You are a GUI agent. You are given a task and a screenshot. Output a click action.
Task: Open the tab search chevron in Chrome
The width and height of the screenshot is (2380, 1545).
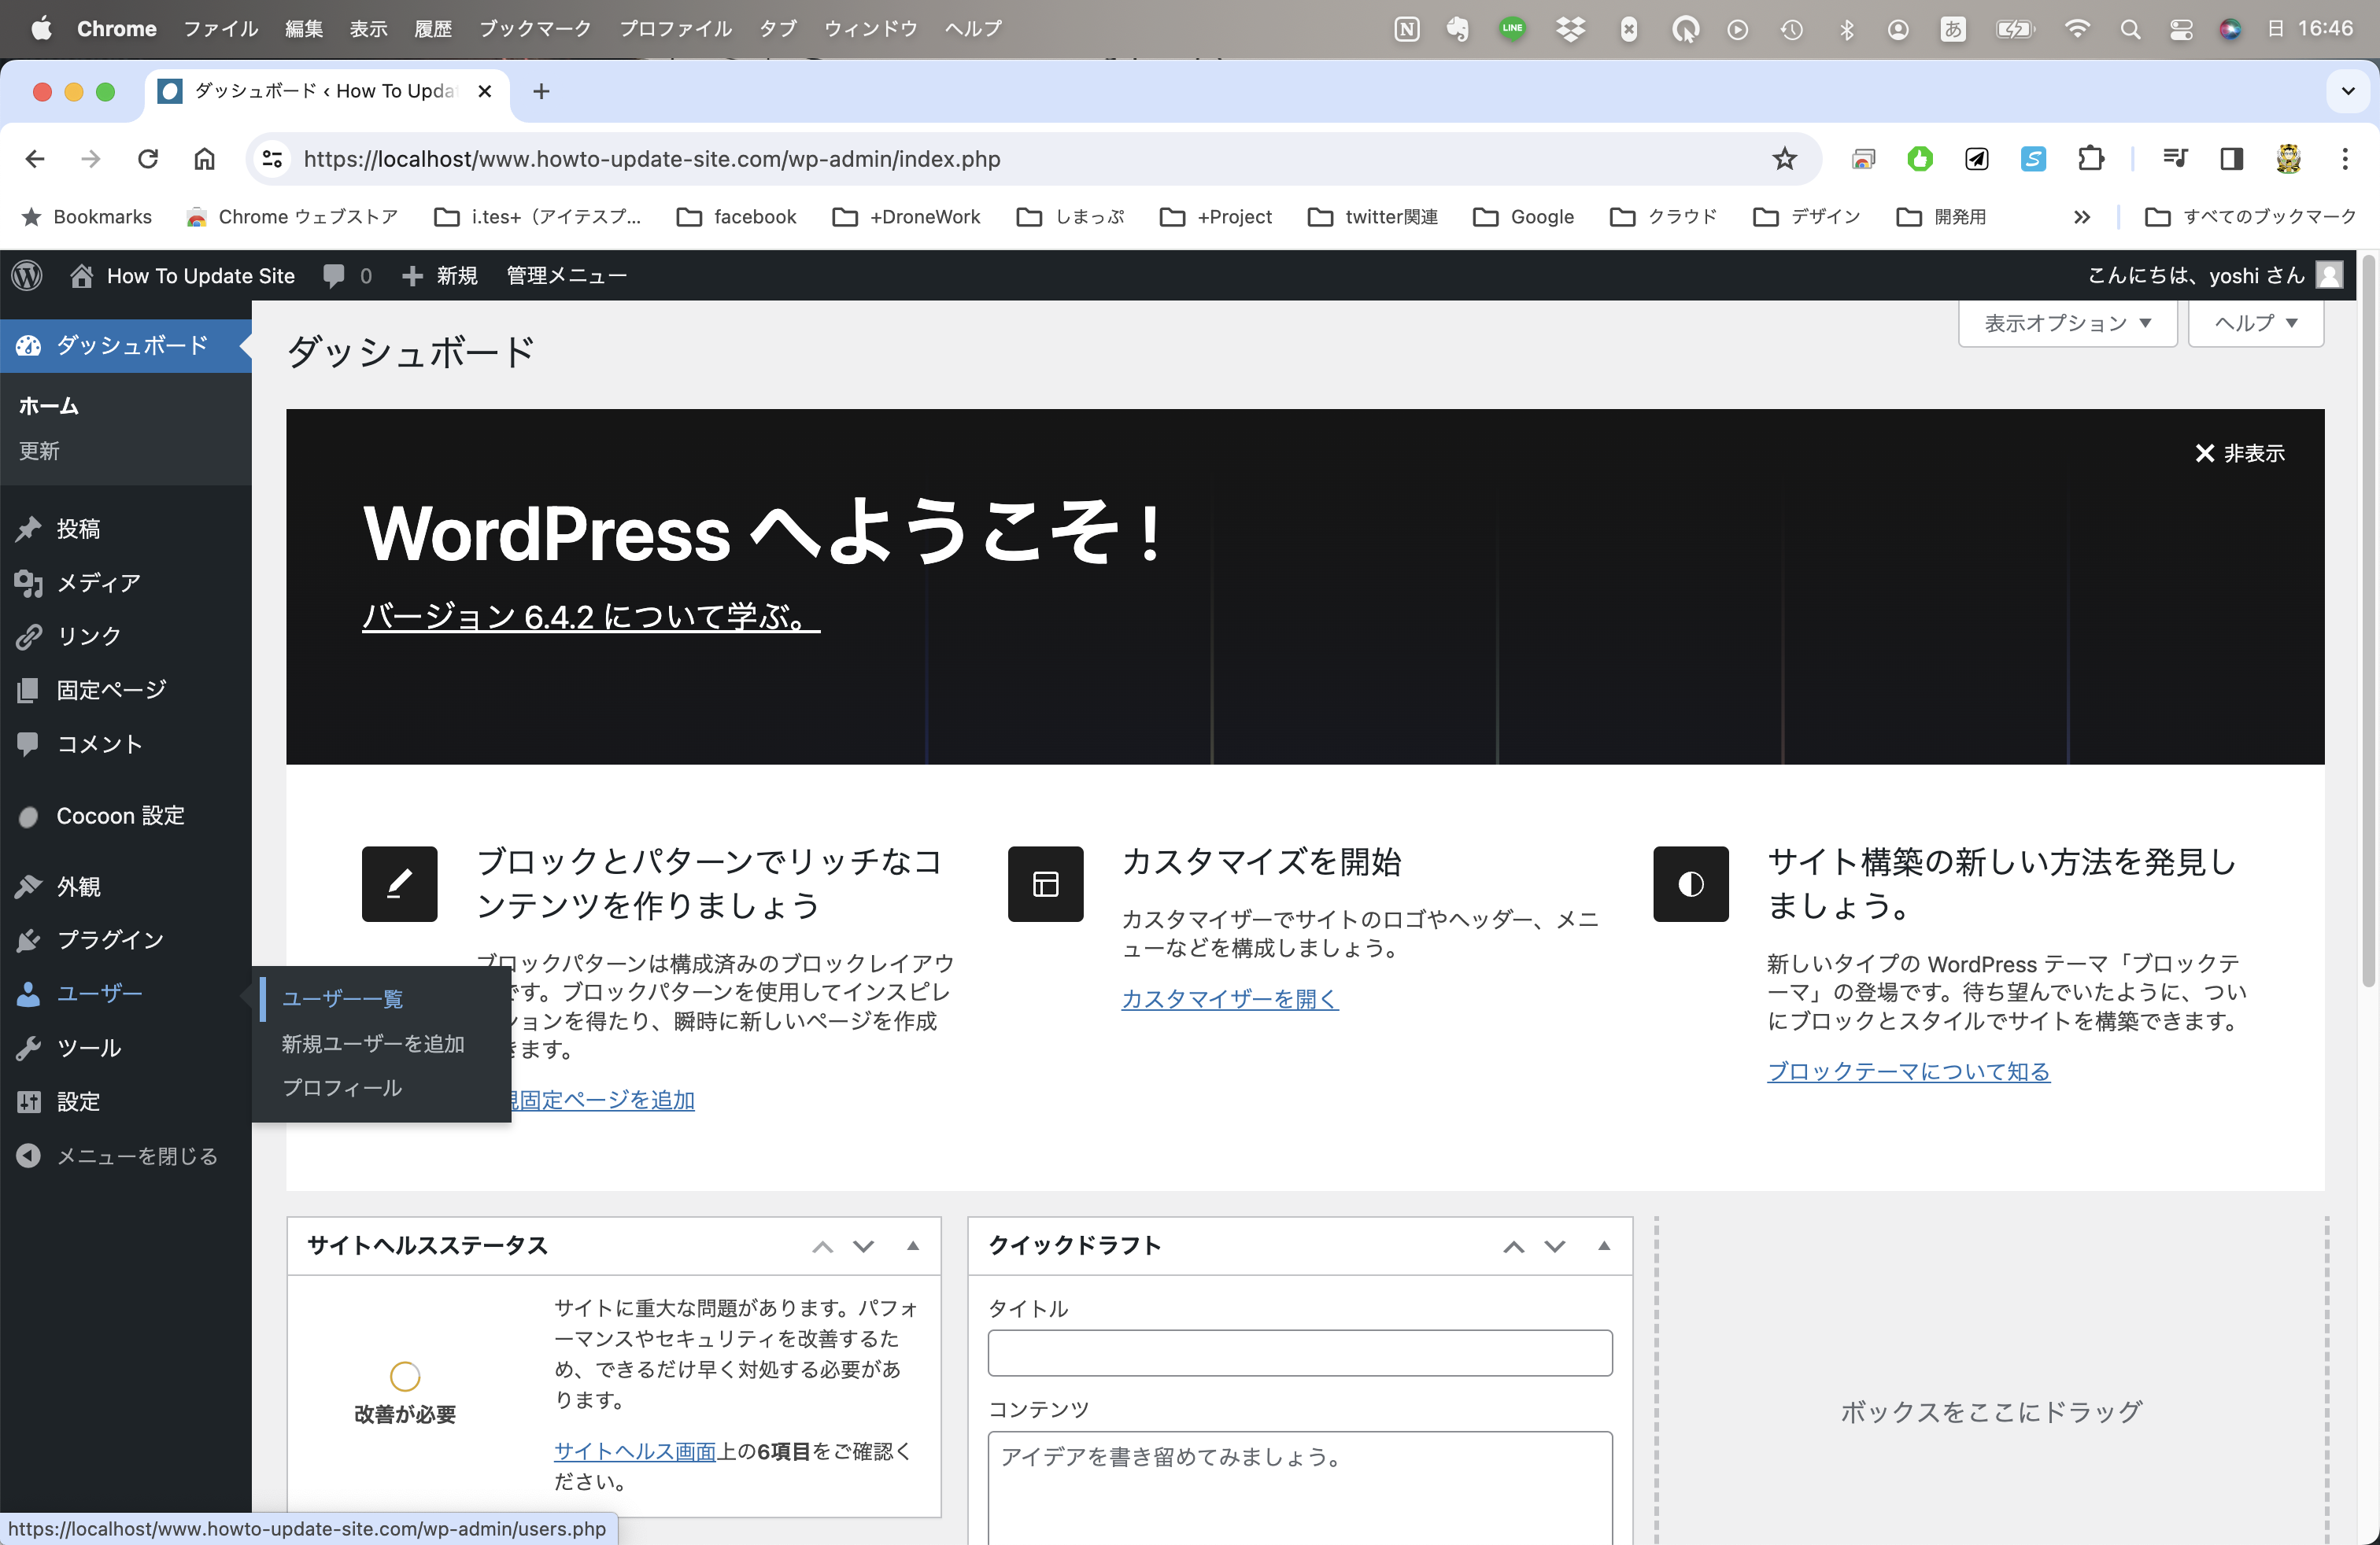2347,91
